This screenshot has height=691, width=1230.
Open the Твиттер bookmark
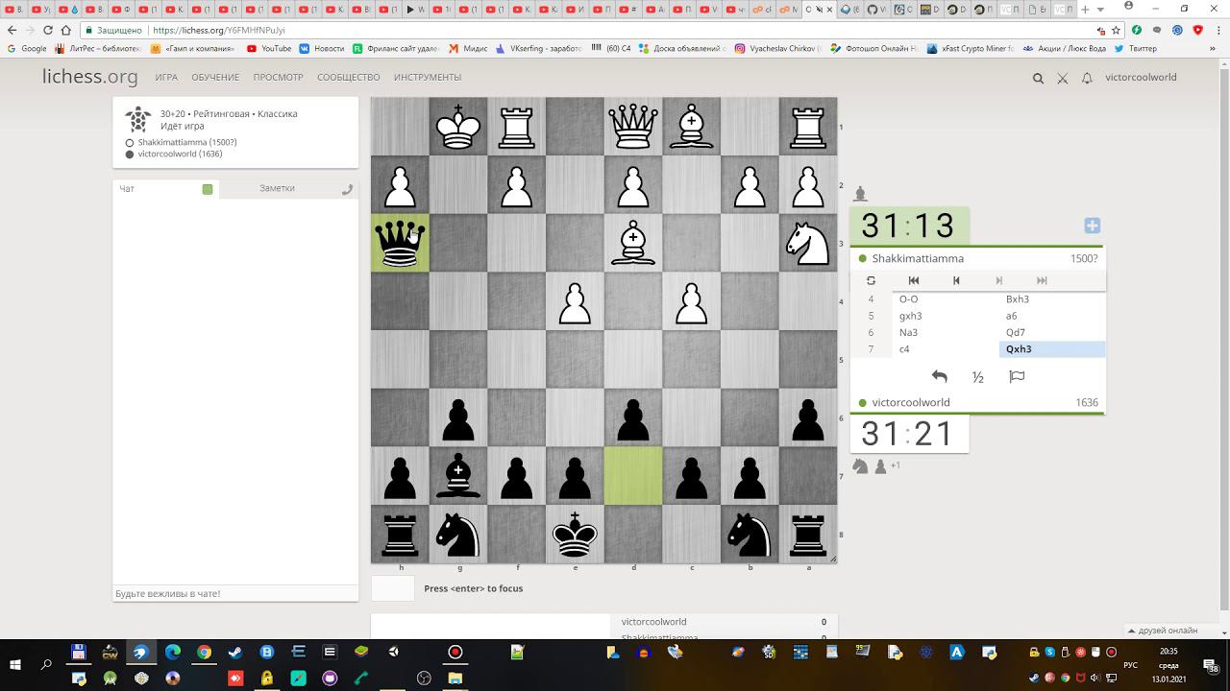[x=1136, y=48]
